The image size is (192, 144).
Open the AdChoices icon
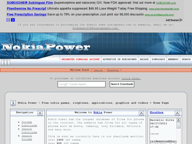[181, 20]
